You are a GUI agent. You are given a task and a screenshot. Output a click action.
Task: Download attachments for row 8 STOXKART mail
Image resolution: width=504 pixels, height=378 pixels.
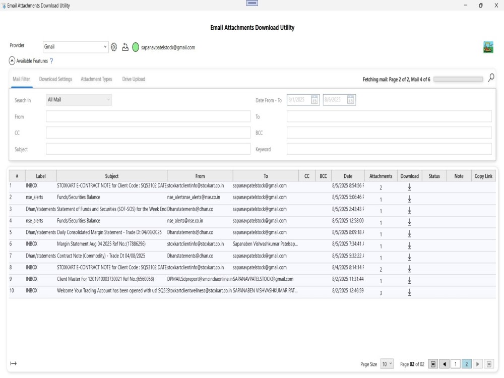409,269
